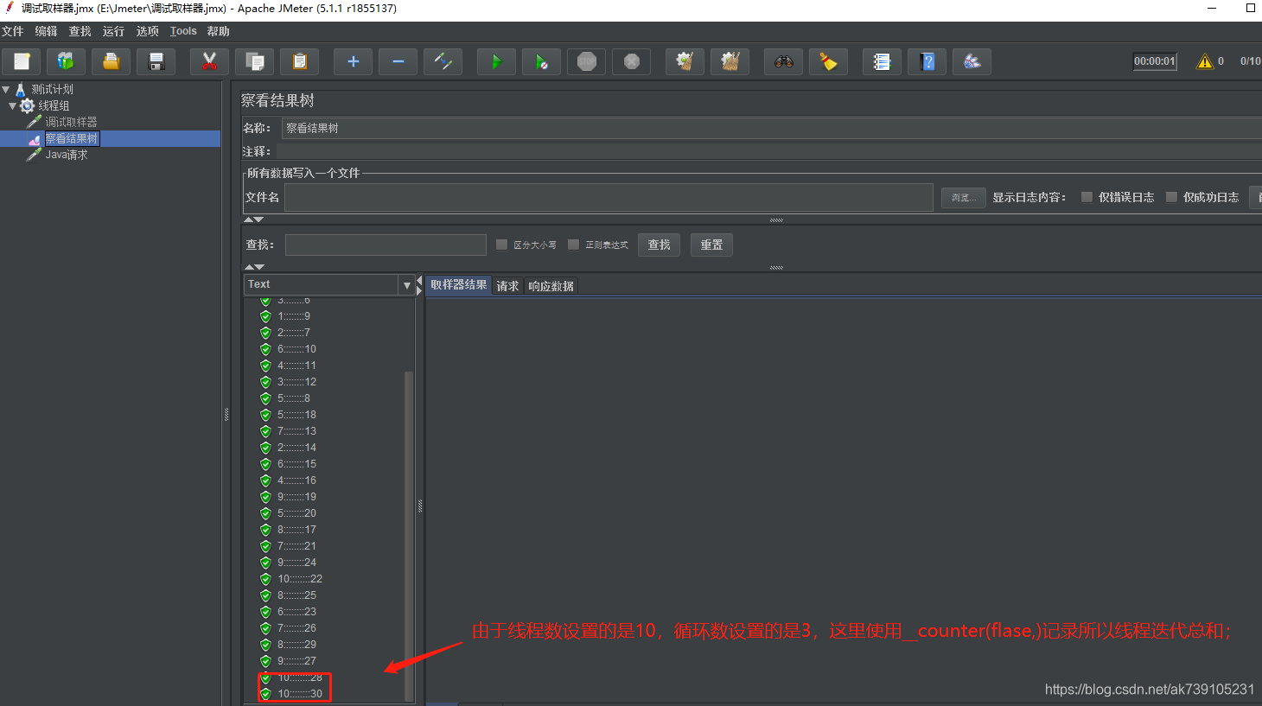The width and height of the screenshot is (1262, 706).
Task: Start test without pauses icon
Action: click(541, 61)
